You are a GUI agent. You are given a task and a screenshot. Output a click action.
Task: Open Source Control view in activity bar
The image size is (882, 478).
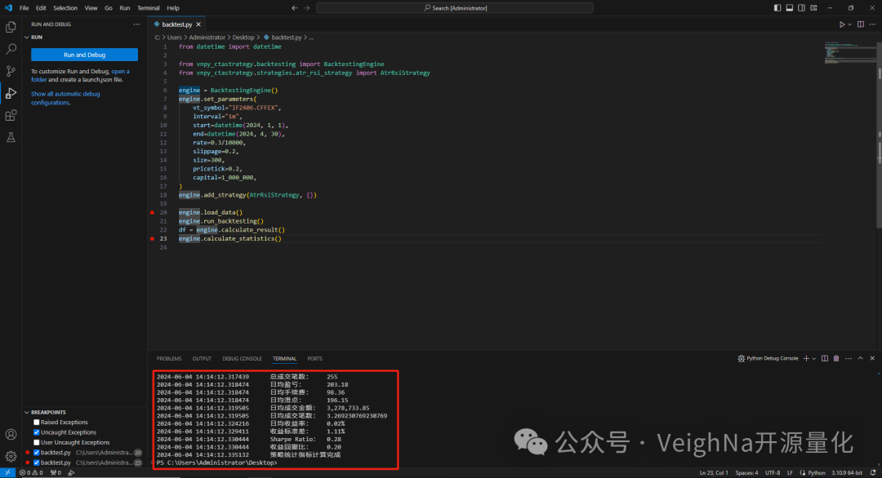pos(11,71)
